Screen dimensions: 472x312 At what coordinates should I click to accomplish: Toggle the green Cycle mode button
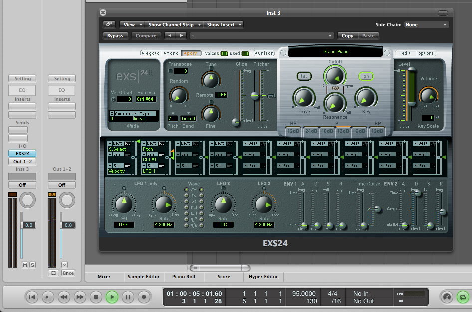[463, 297]
